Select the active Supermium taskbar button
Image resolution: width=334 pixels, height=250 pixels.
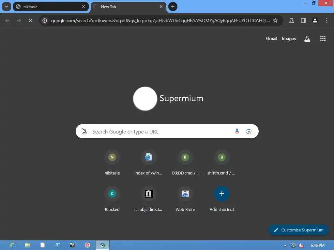(x=102, y=245)
